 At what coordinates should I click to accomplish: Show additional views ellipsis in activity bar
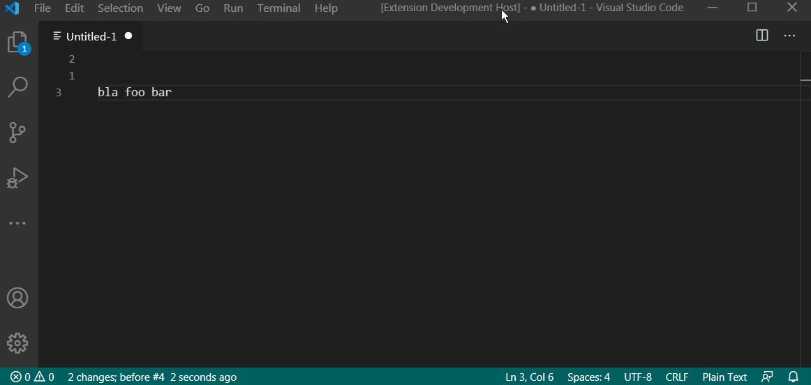[17, 223]
